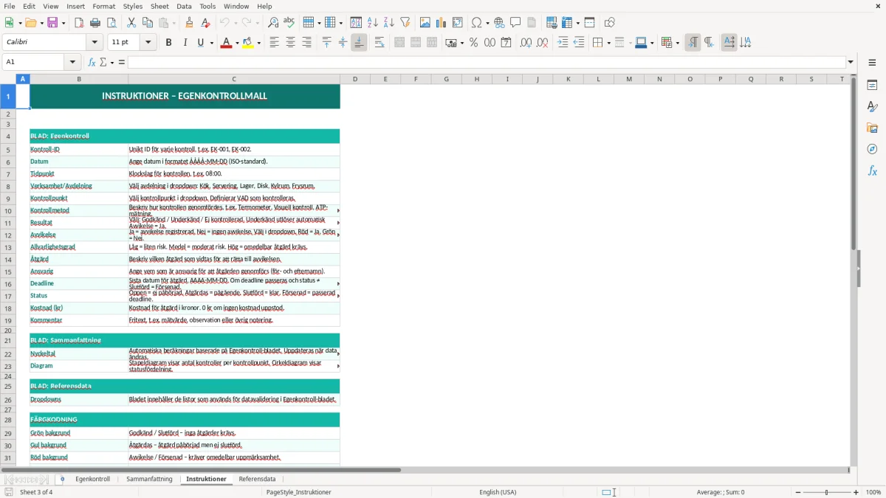Click column header C
The image size is (886, 498).
tap(234, 79)
